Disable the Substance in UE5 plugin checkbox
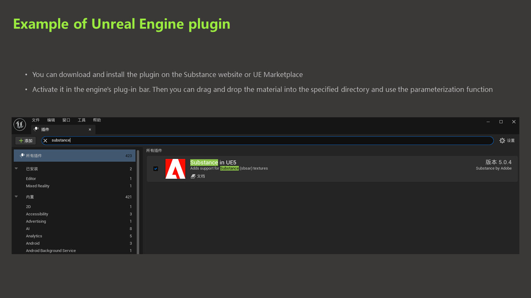 point(156,168)
